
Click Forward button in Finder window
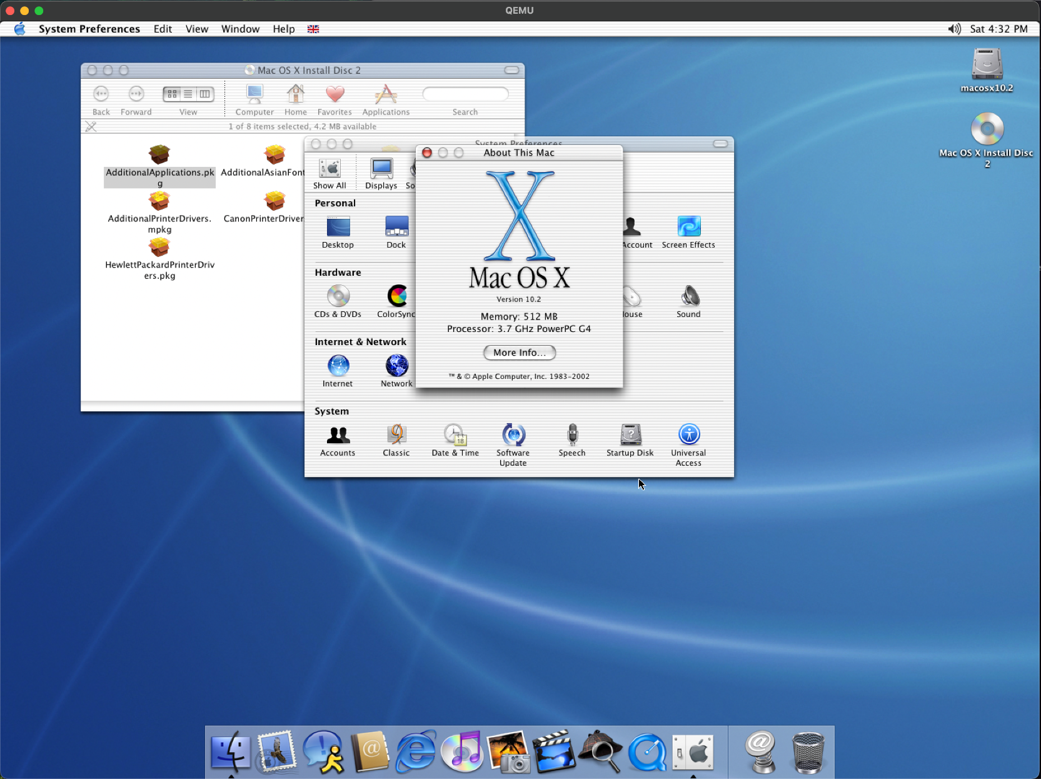point(136,94)
